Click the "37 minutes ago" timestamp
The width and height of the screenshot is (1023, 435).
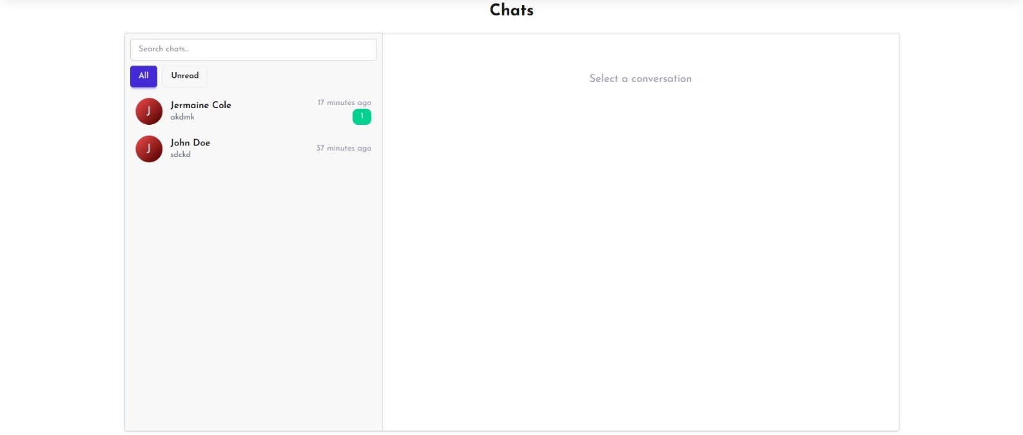click(x=344, y=148)
